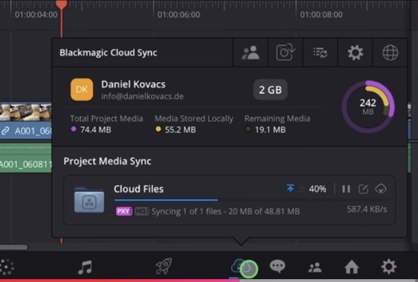Click the Cloud Files folder name

(139, 189)
